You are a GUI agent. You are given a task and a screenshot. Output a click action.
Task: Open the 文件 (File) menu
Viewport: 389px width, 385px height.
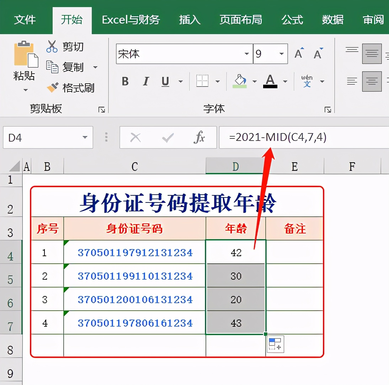pyautogui.click(x=25, y=20)
